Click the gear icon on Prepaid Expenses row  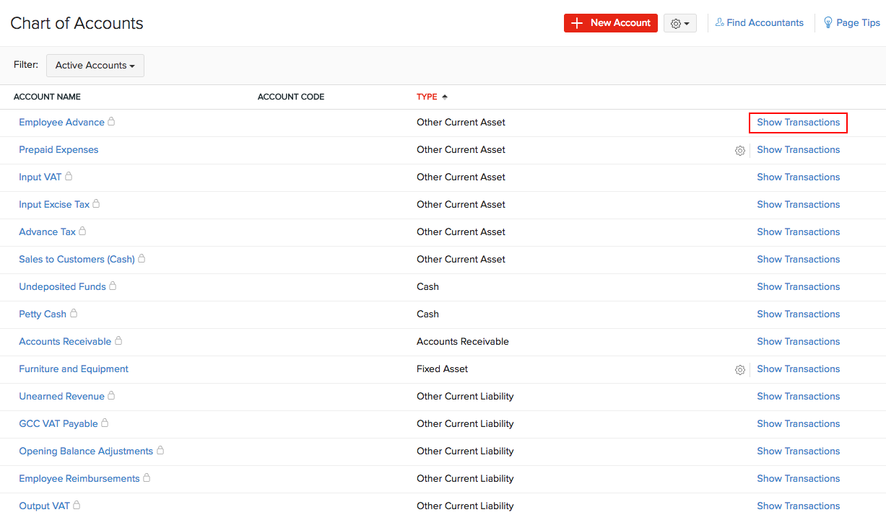tap(739, 150)
